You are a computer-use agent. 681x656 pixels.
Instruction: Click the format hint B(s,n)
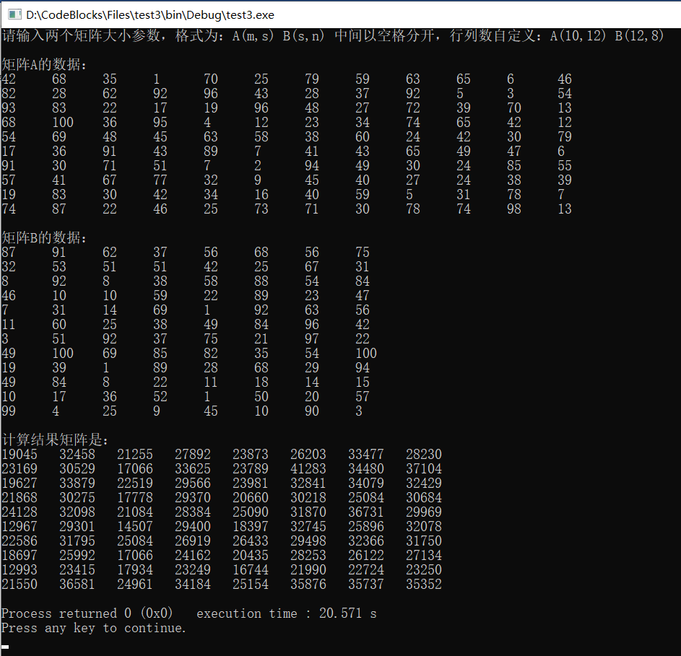[303, 35]
